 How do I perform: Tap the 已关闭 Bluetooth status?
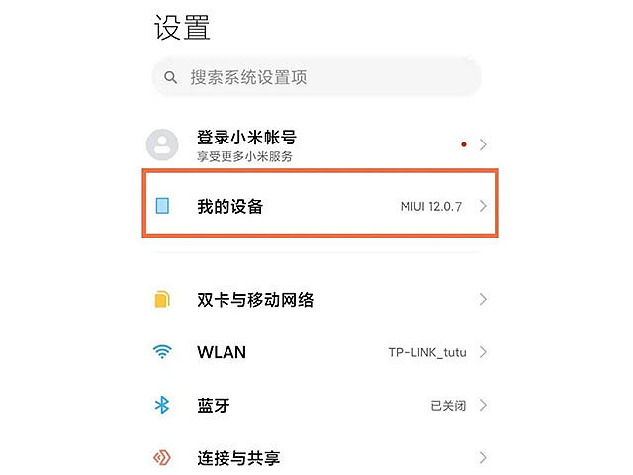(447, 405)
